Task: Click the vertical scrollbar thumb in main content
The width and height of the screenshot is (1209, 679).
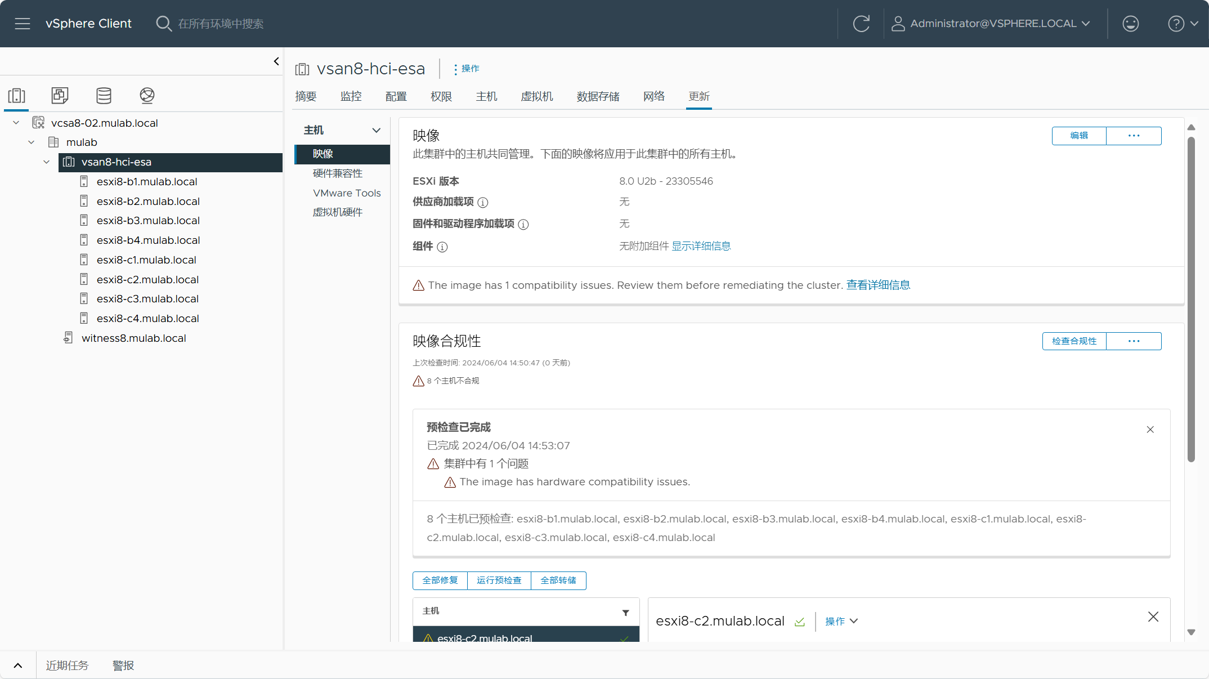Action: (x=1191, y=298)
